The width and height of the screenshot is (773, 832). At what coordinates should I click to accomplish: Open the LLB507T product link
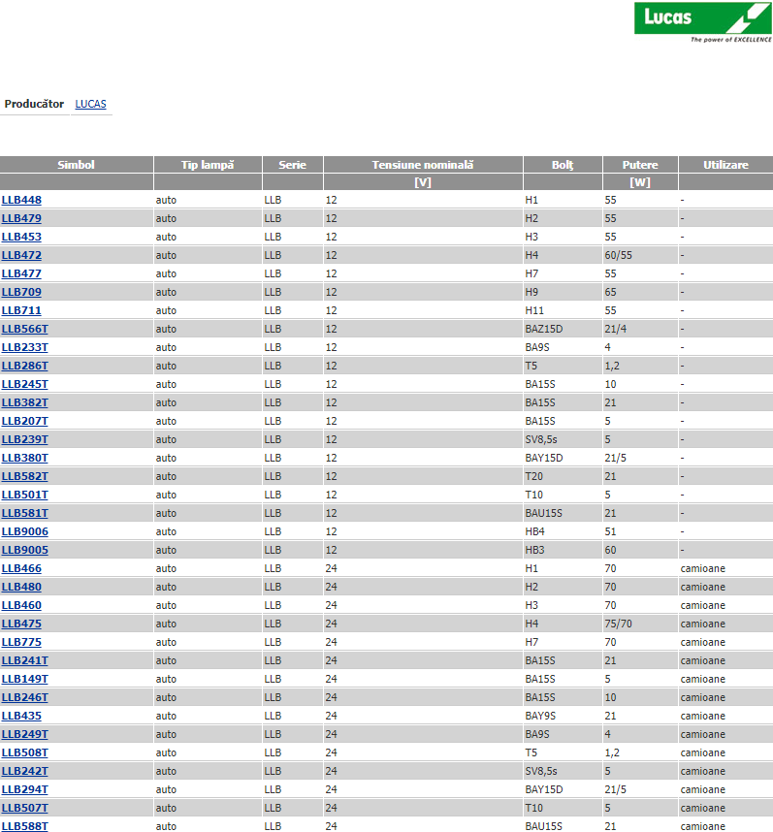coord(24,808)
